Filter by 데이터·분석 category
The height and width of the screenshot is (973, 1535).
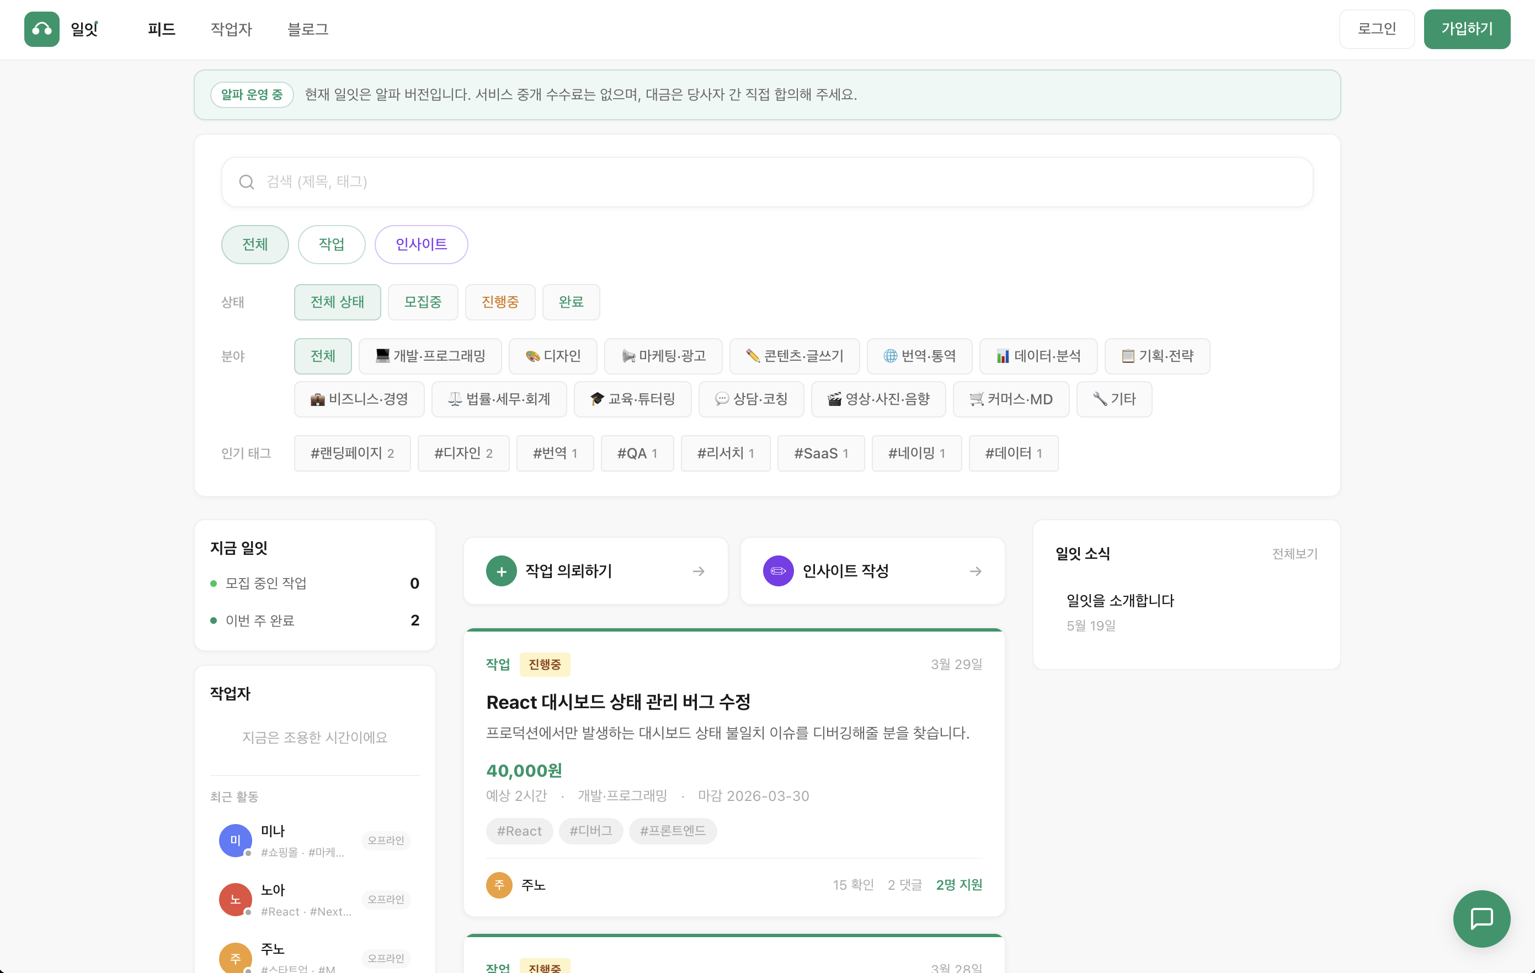pos(1038,356)
